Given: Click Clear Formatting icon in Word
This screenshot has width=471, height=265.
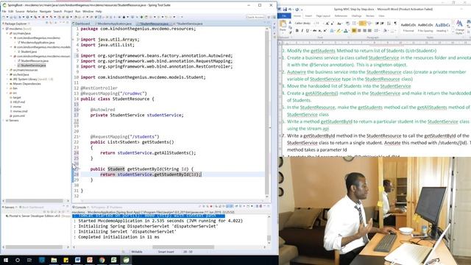Looking at the screenshot, I should coord(348,23).
